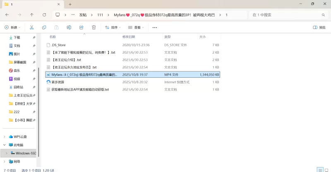Click the 111 breadcrumb in address bar
Viewport: 331px width, 172px height.
[100, 15]
